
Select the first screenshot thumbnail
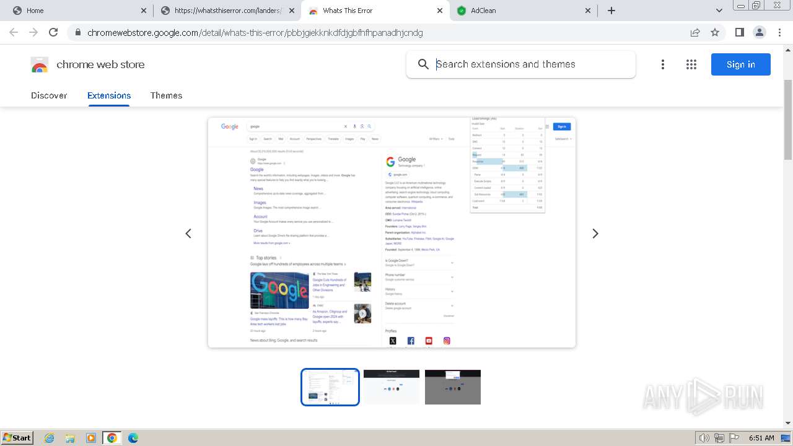330,387
